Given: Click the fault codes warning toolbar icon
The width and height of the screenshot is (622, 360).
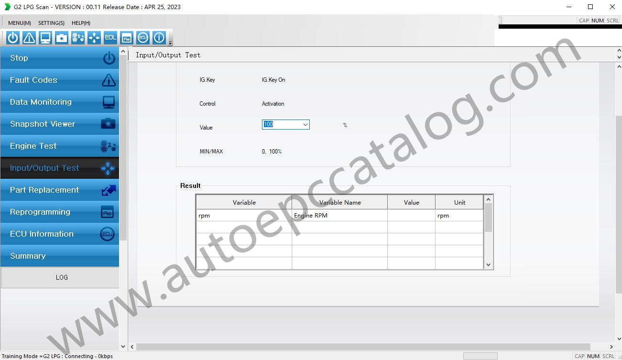Looking at the screenshot, I should pos(29,38).
